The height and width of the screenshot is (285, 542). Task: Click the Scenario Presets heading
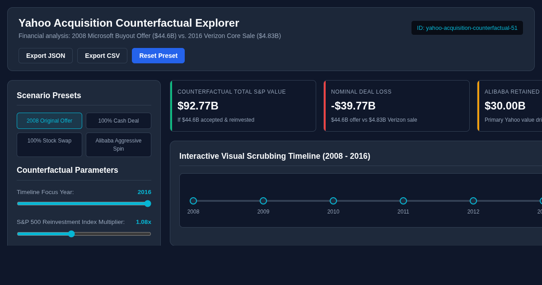tap(49, 95)
